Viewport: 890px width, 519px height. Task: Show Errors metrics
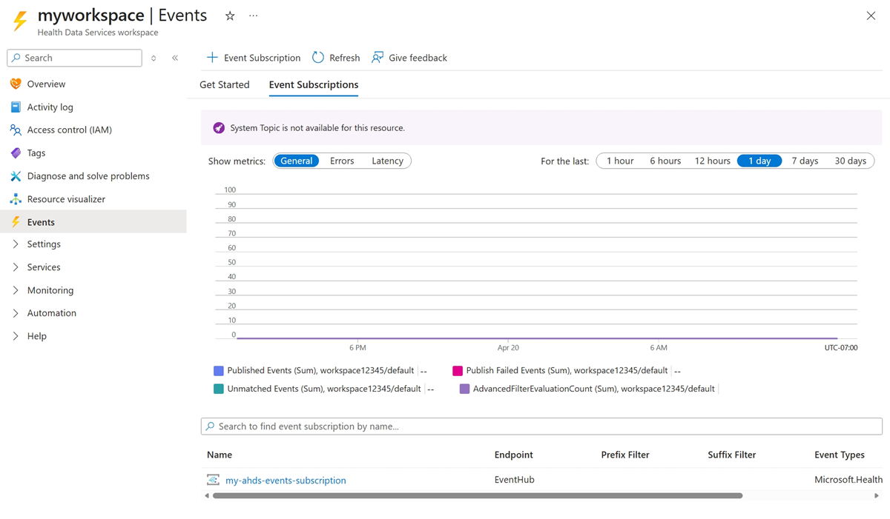(342, 161)
